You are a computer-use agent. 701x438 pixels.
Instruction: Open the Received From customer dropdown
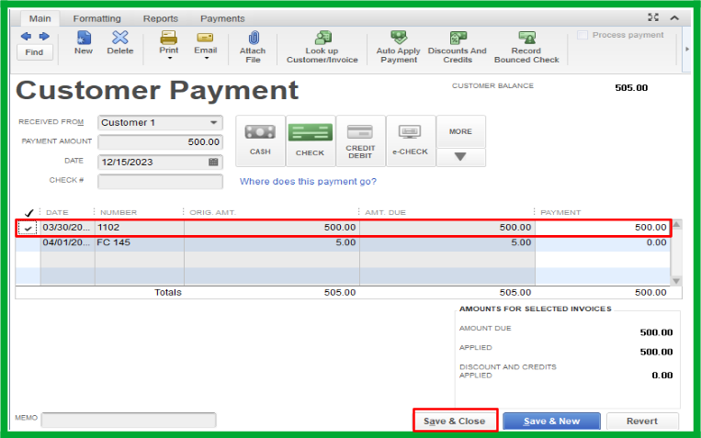(x=214, y=122)
